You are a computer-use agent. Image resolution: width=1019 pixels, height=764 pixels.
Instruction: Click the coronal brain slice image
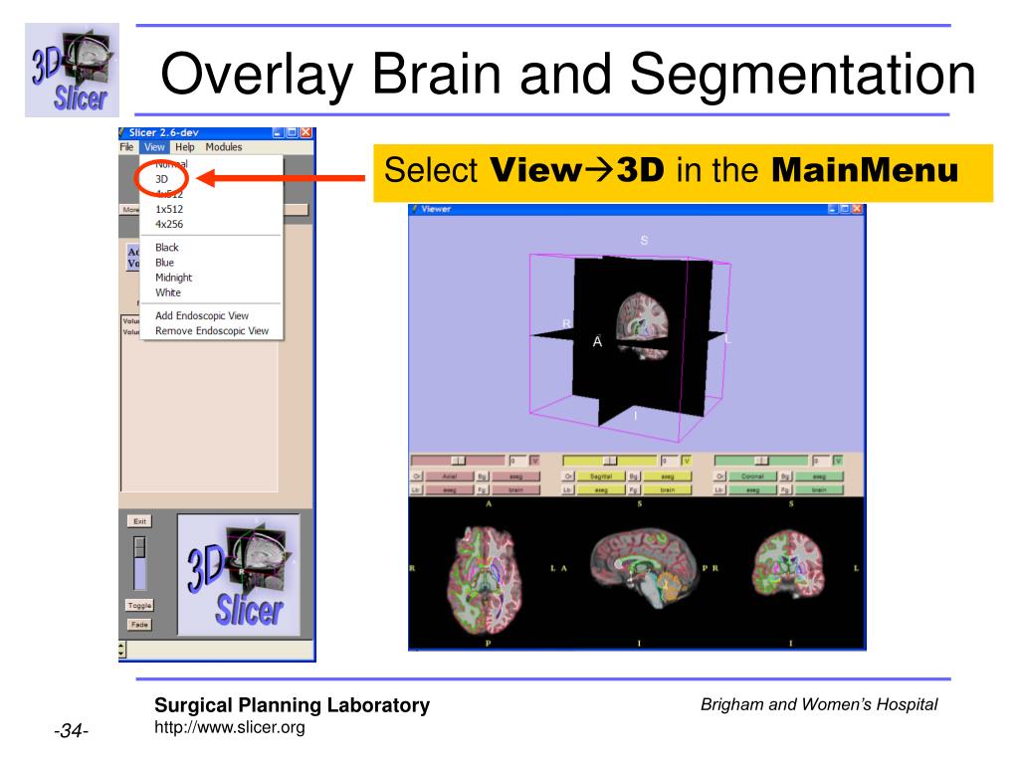788,565
